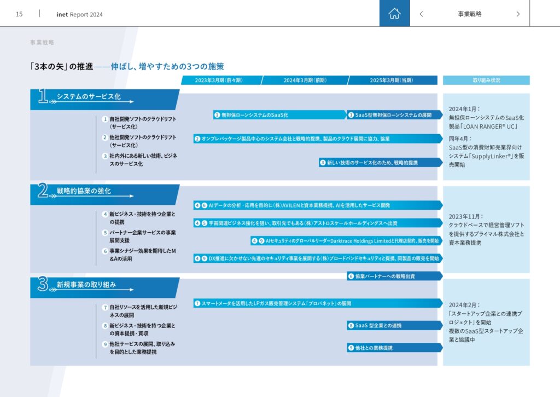
Task: Click item 7 自社リソースを活用した新規ビジネス
Action: pyautogui.click(x=139, y=311)
